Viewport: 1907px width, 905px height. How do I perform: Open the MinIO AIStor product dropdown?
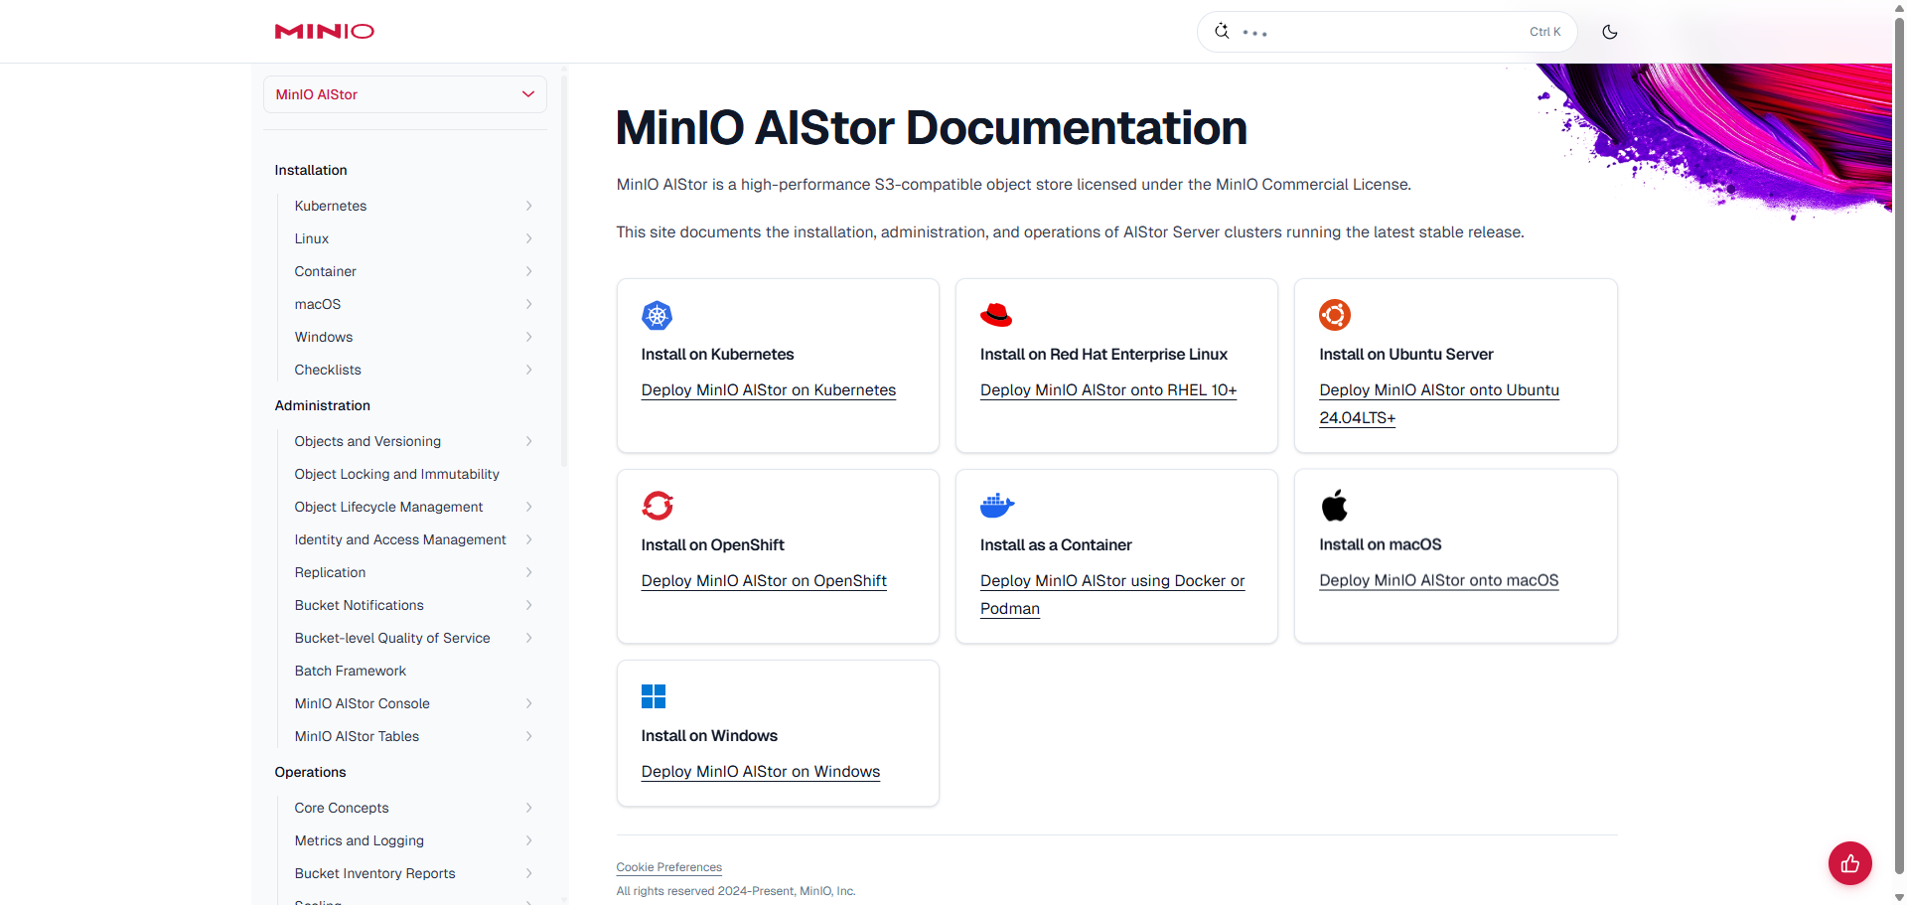tap(405, 94)
